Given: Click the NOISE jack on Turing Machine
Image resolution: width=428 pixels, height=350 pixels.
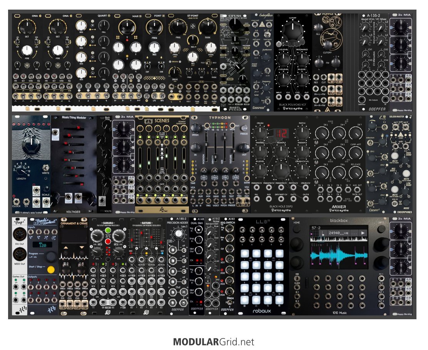Looking at the screenshot, I should (36, 202).
